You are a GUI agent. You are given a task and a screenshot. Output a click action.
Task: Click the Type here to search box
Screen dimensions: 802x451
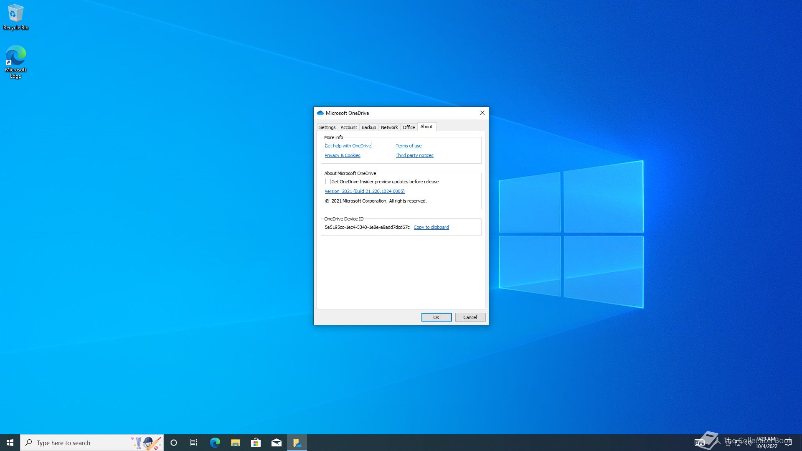92,443
